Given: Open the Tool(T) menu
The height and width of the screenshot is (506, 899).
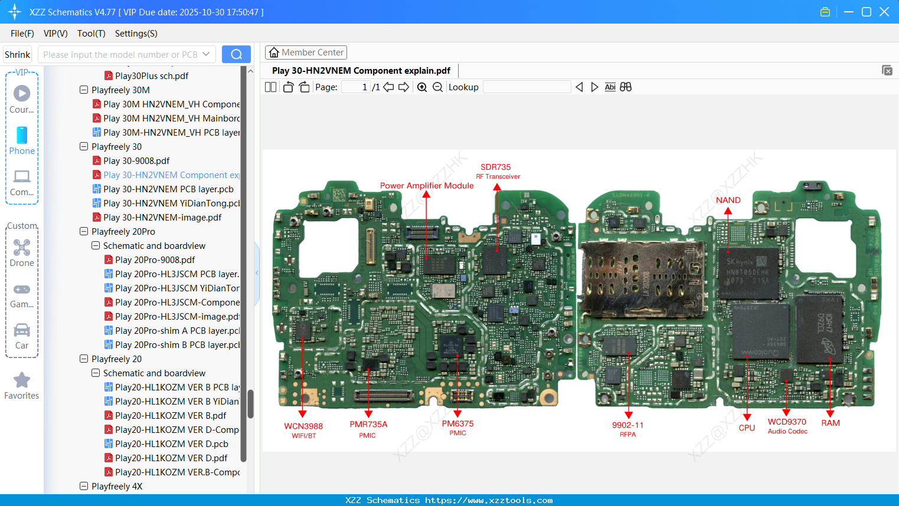Looking at the screenshot, I should click(91, 34).
